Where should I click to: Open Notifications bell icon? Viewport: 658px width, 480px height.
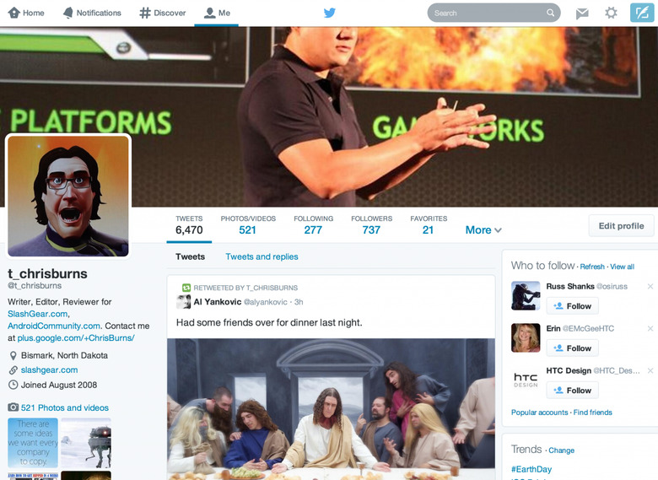click(68, 13)
